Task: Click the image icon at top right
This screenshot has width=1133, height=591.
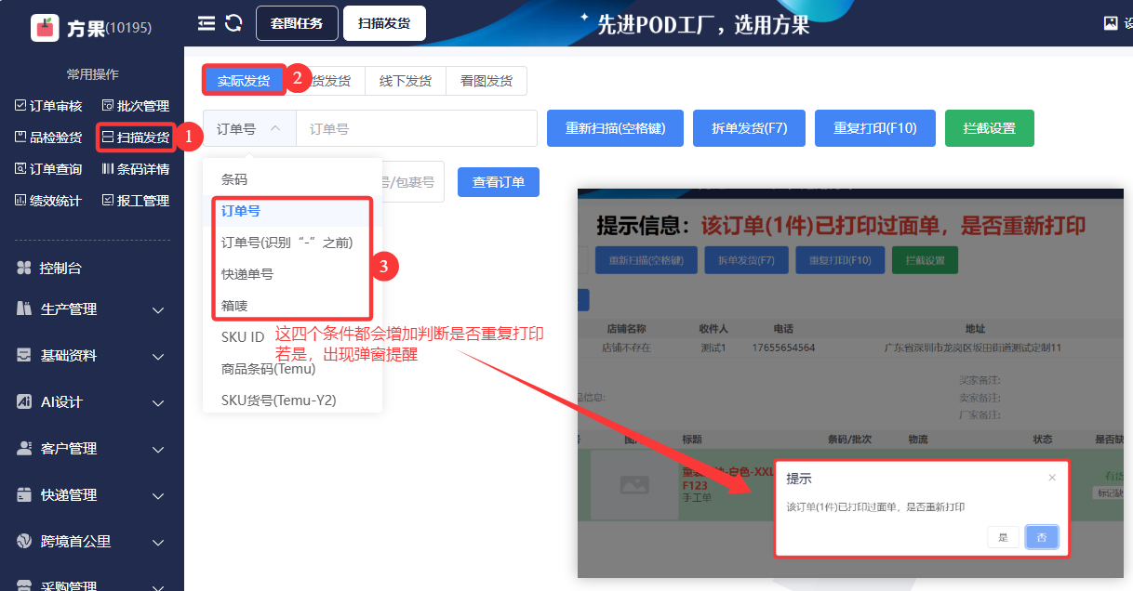Action: click(1110, 23)
